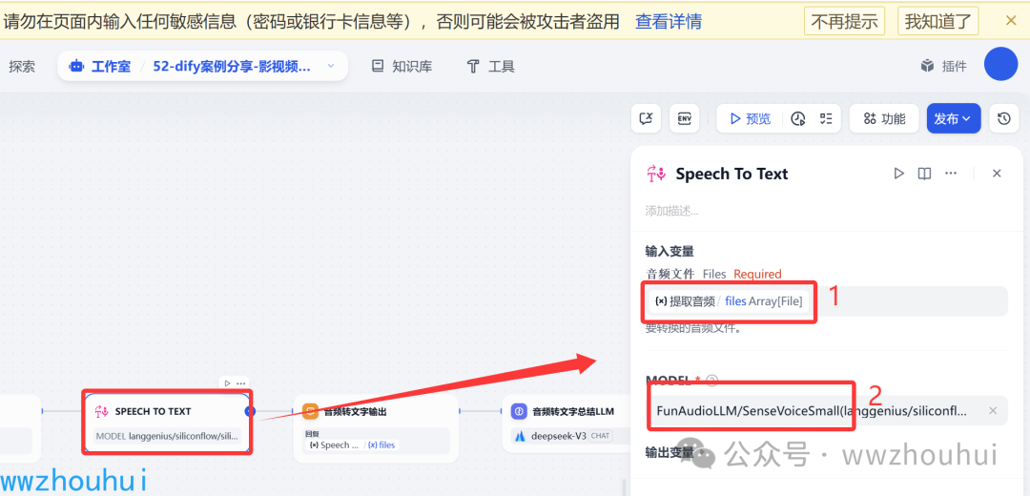Go to 探索 explore tab
This screenshot has width=1030, height=496.
22,67
